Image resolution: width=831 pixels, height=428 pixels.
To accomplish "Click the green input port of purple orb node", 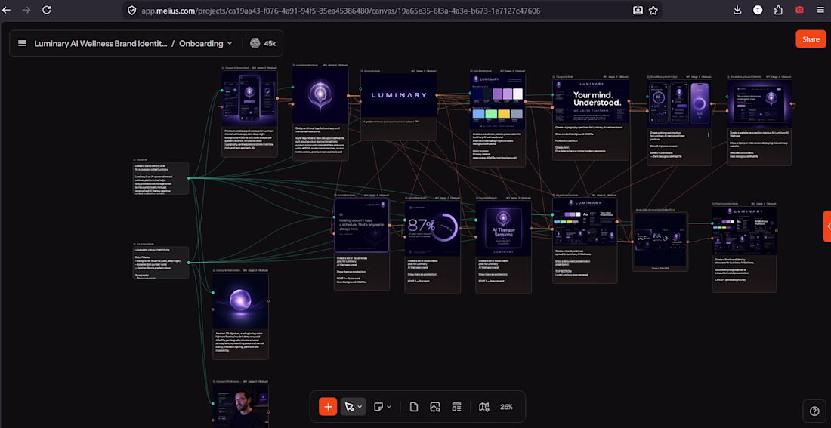I will pyautogui.click(x=213, y=292).
